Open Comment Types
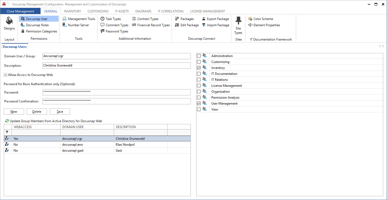Image resolution: width=387 pixels, height=200 pixels. coord(114,25)
